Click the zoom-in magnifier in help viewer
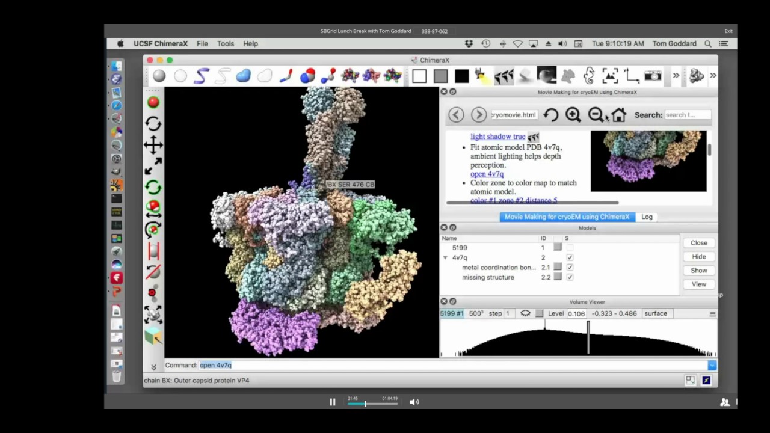 [573, 115]
